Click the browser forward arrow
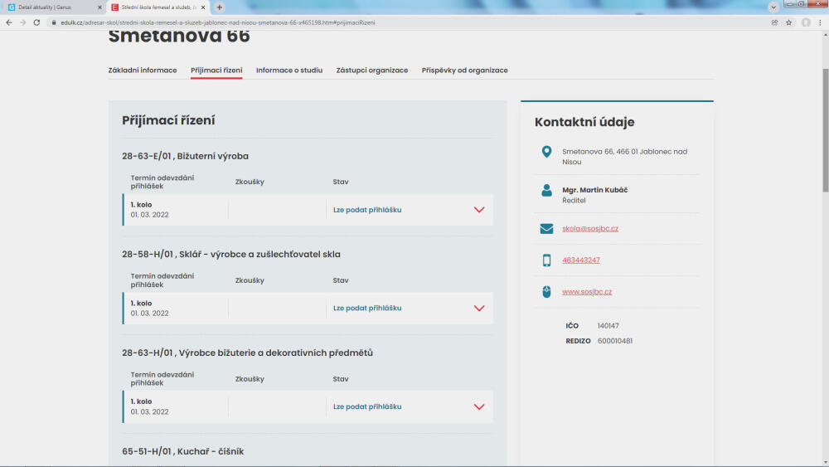The height and width of the screenshot is (467, 829). (x=22, y=22)
